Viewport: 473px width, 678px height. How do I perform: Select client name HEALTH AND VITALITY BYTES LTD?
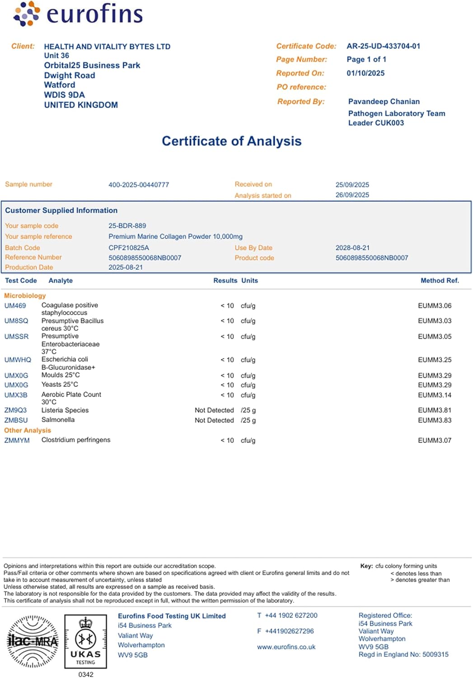pos(107,47)
